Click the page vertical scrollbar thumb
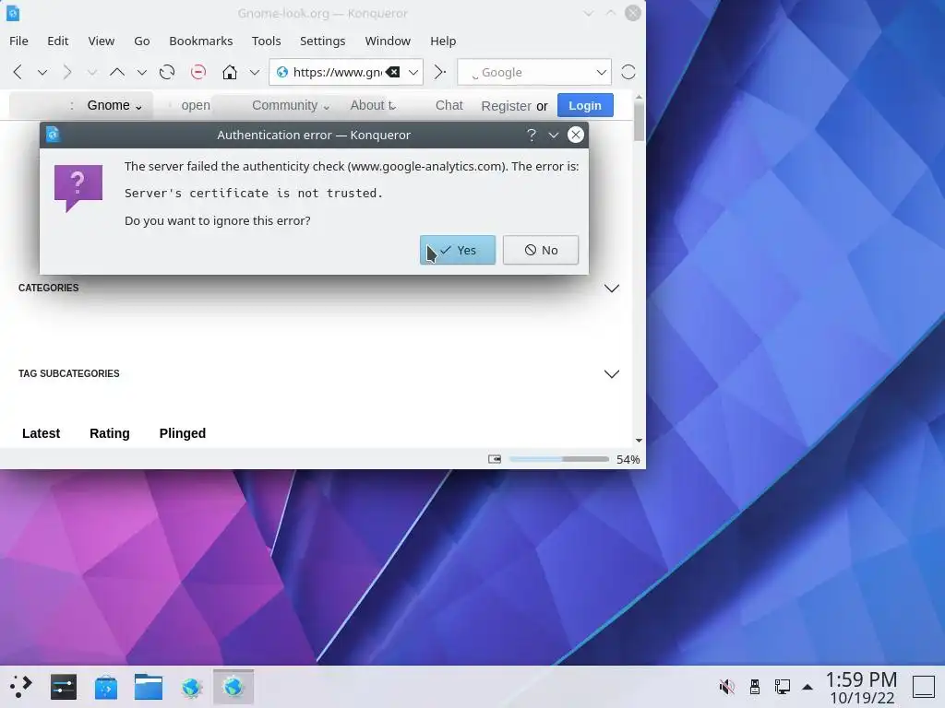The image size is (945, 708). 639,121
